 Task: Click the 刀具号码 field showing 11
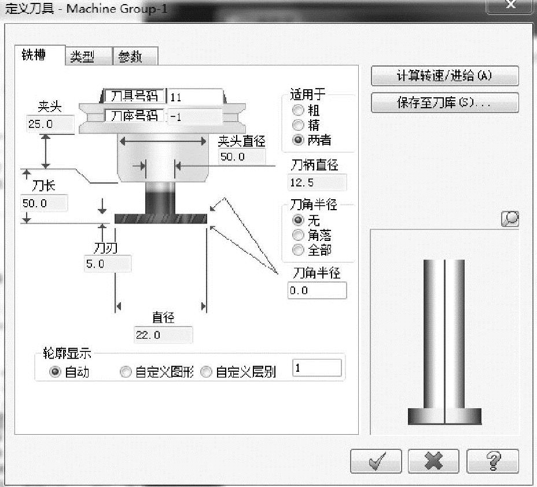pyautogui.click(x=195, y=97)
